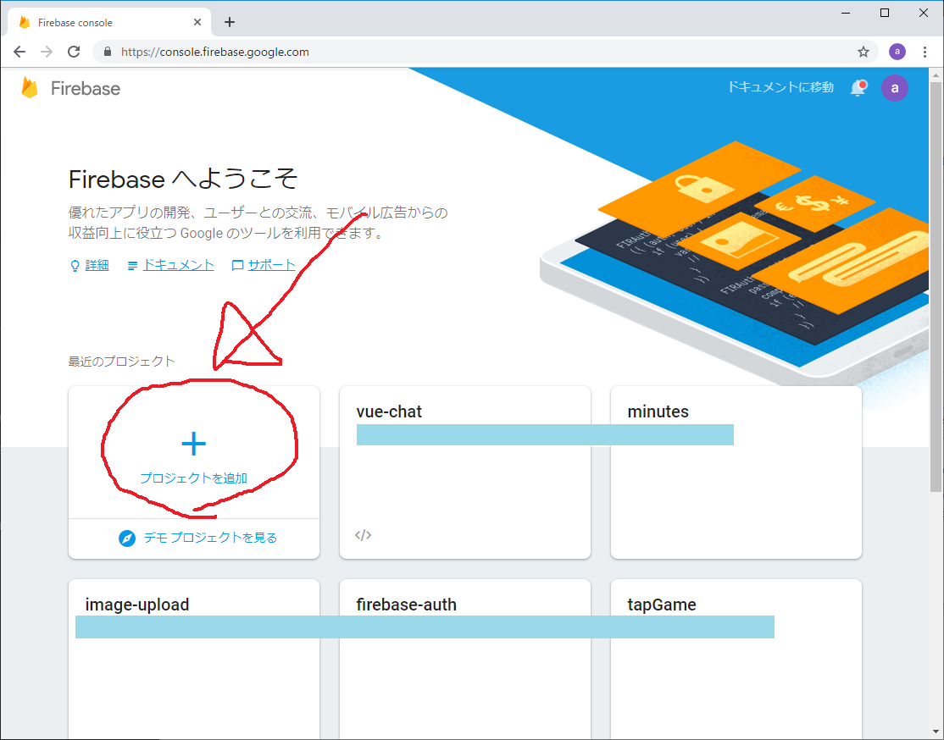This screenshot has width=944, height=740.
Task: Click the lock icon in the address bar
Action: pos(108,52)
